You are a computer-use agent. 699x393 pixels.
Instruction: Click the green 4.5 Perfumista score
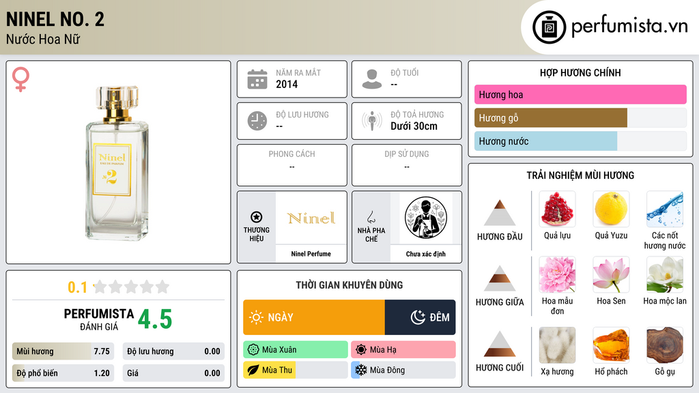point(155,319)
